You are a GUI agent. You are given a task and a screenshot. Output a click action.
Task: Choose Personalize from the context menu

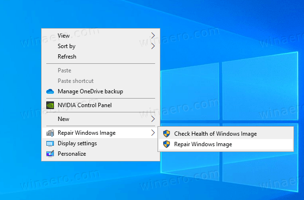[x=101, y=154]
